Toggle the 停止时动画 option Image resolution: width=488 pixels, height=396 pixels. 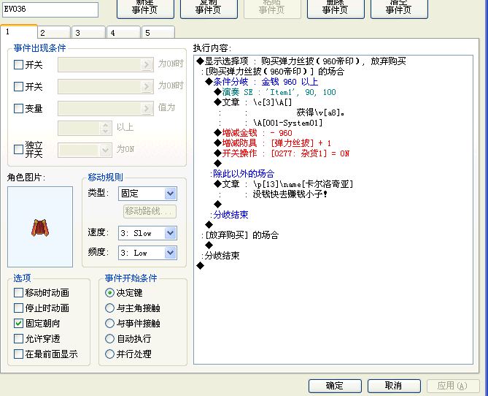pyautogui.click(x=19, y=308)
